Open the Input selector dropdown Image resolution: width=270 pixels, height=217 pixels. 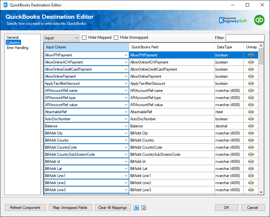pyautogui.click(x=61, y=38)
